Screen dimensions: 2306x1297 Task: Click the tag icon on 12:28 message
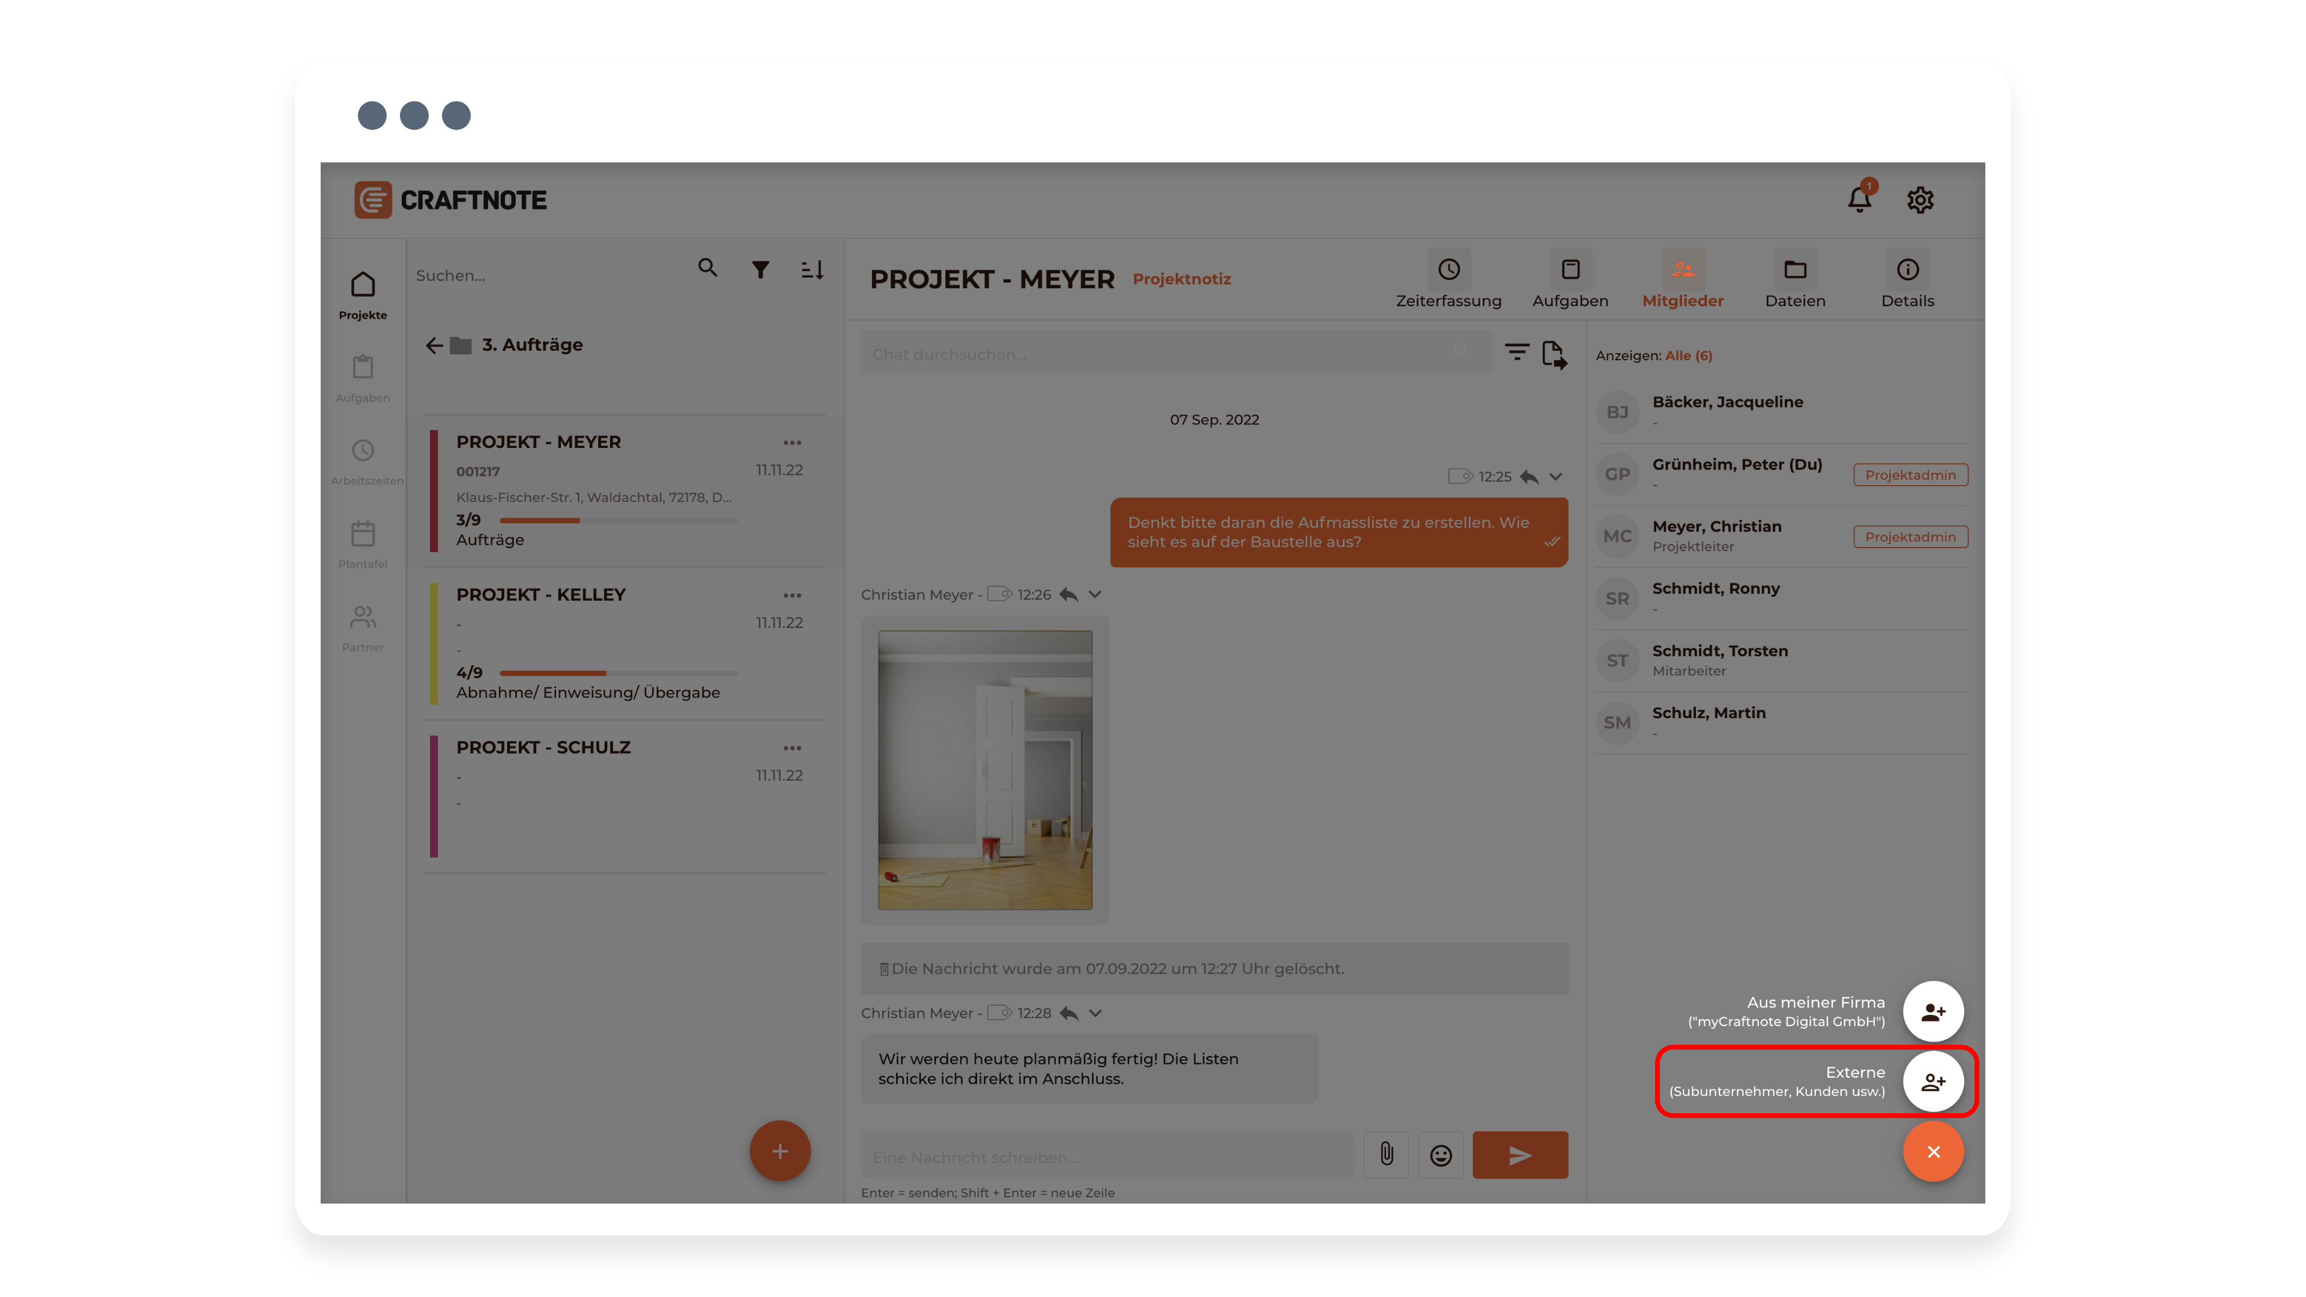pyautogui.click(x=999, y=1013)
